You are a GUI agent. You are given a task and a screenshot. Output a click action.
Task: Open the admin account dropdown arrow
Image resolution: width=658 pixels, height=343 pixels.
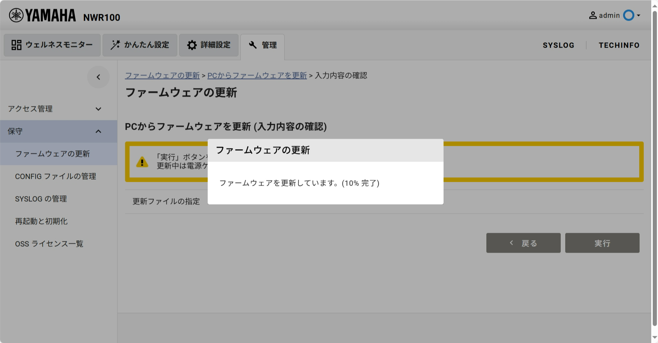tap(638, 15)
